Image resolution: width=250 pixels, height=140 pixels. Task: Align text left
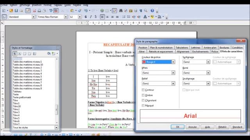[102, 17]
